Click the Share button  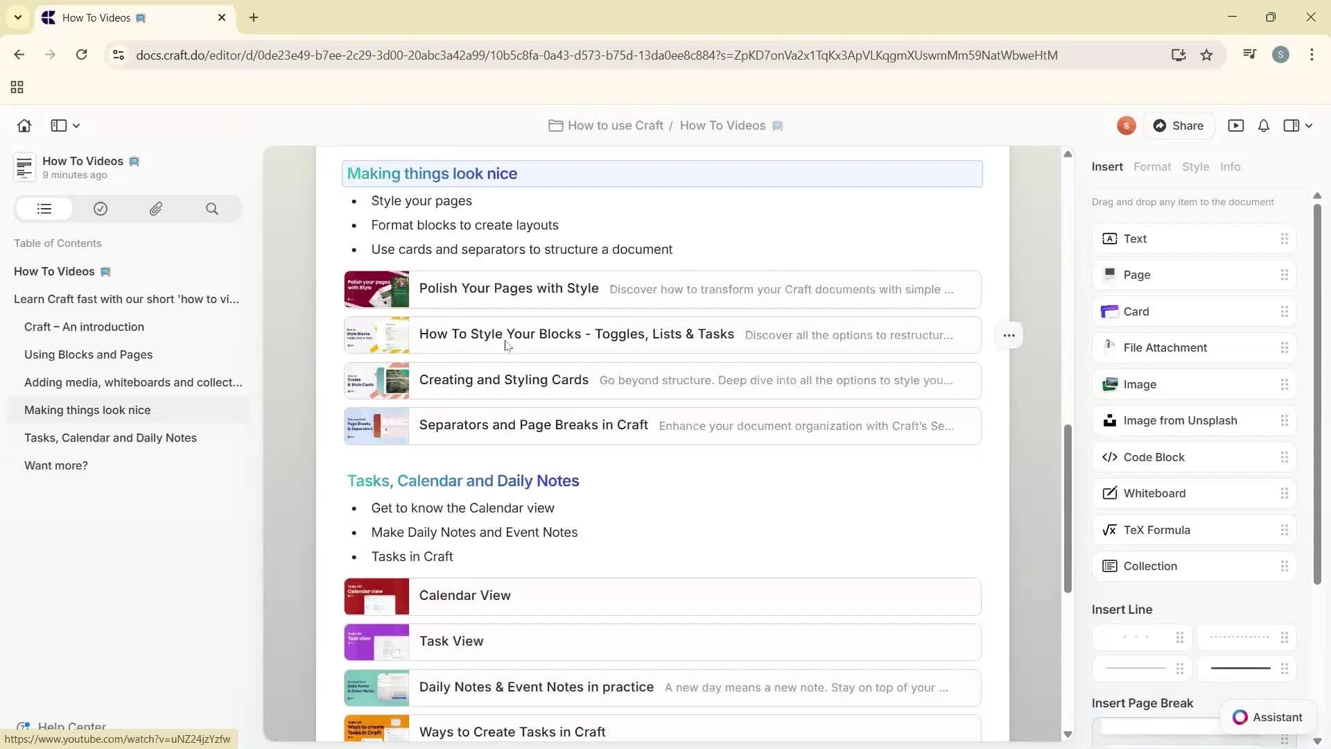(1180, 126)
